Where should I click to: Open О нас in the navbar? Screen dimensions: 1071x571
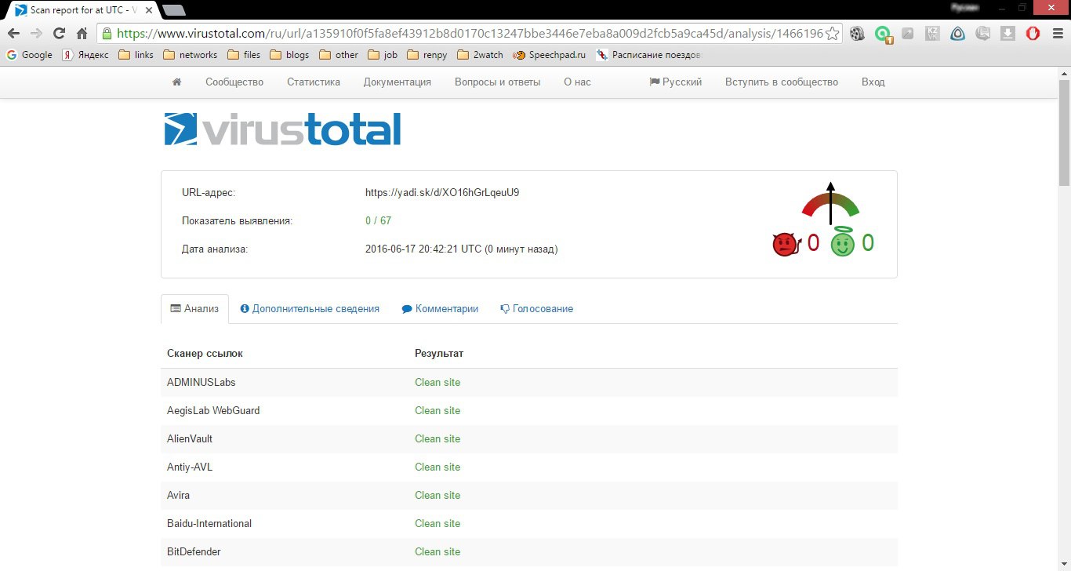pos(577,82)
